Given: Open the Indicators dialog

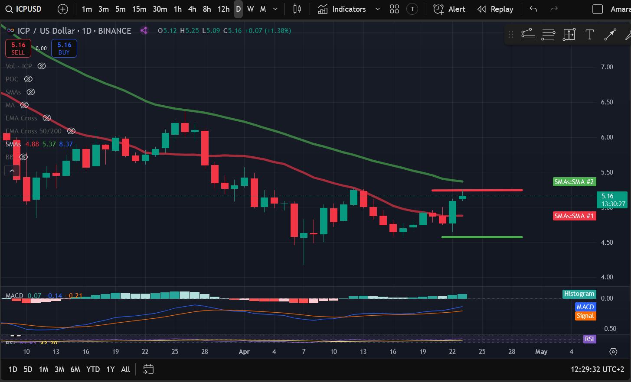Looking at the screenshot, I should [342, 9].
